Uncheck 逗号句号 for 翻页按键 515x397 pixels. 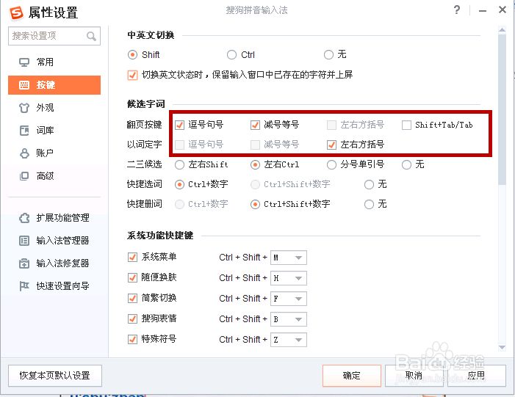point(180,125)
